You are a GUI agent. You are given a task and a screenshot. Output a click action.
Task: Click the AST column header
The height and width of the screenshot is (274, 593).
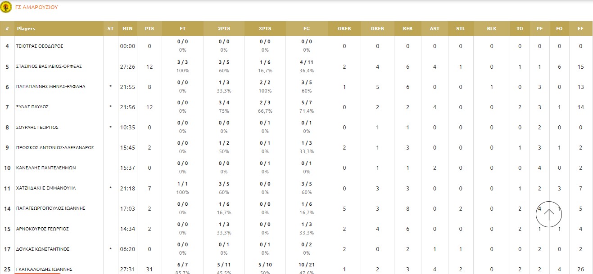(x=435, y=29)
